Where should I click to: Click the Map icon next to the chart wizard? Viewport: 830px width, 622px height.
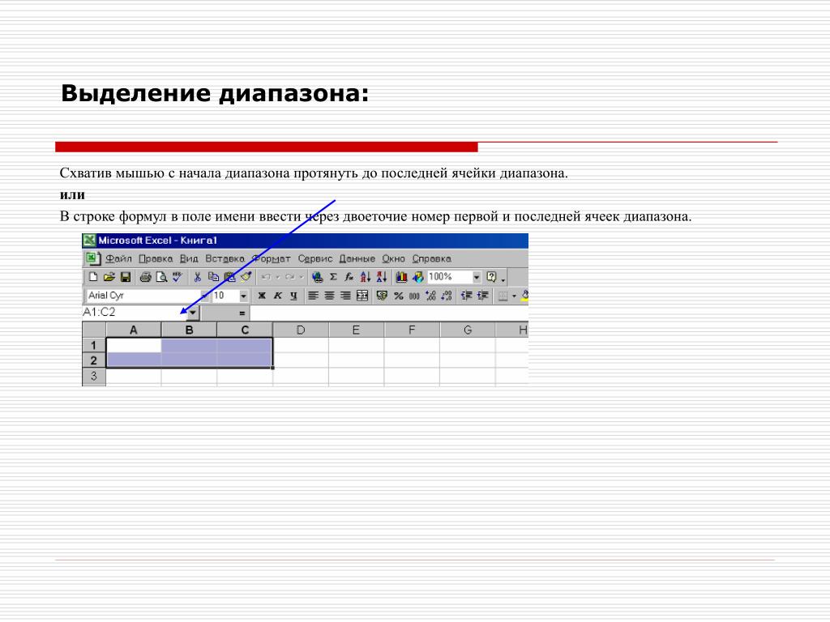pyautogui.click(x=418, y=277)
